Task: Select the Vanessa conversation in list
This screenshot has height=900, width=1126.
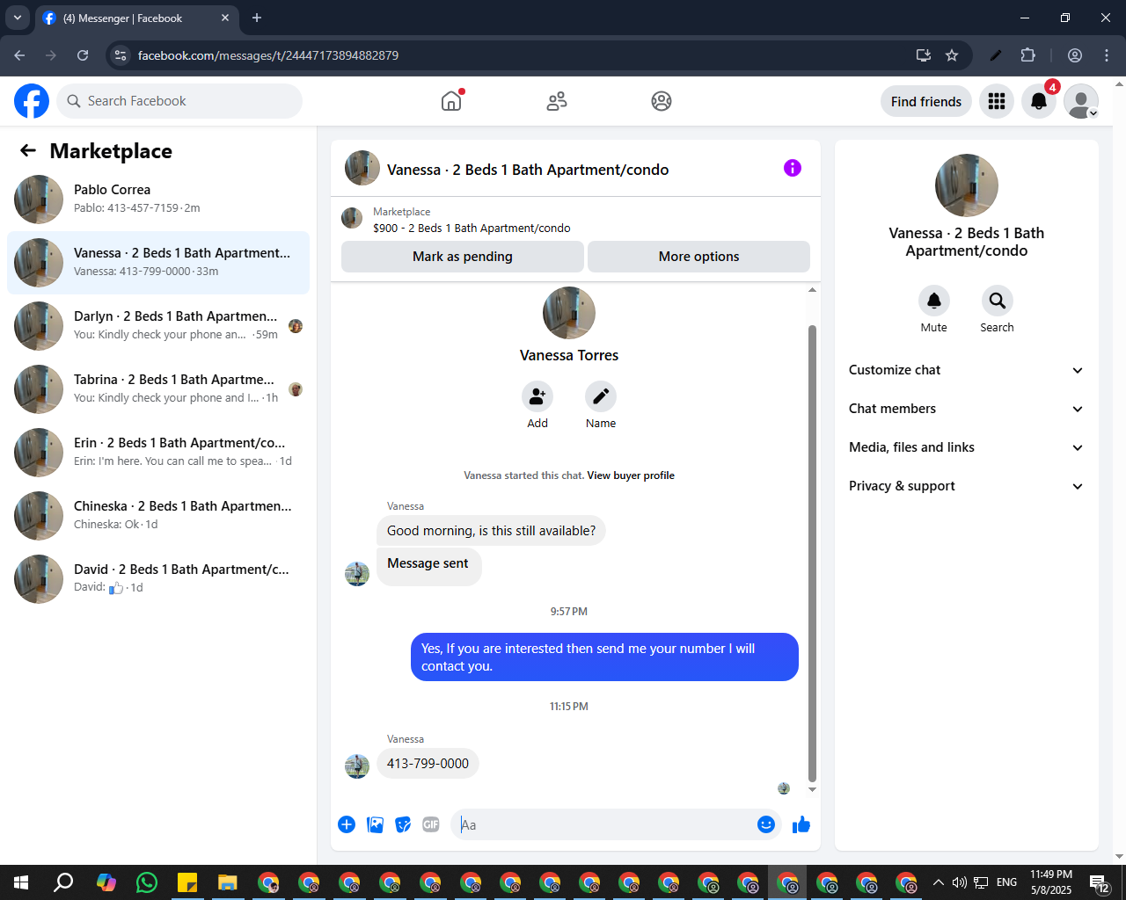Action: tap(158, 263)
